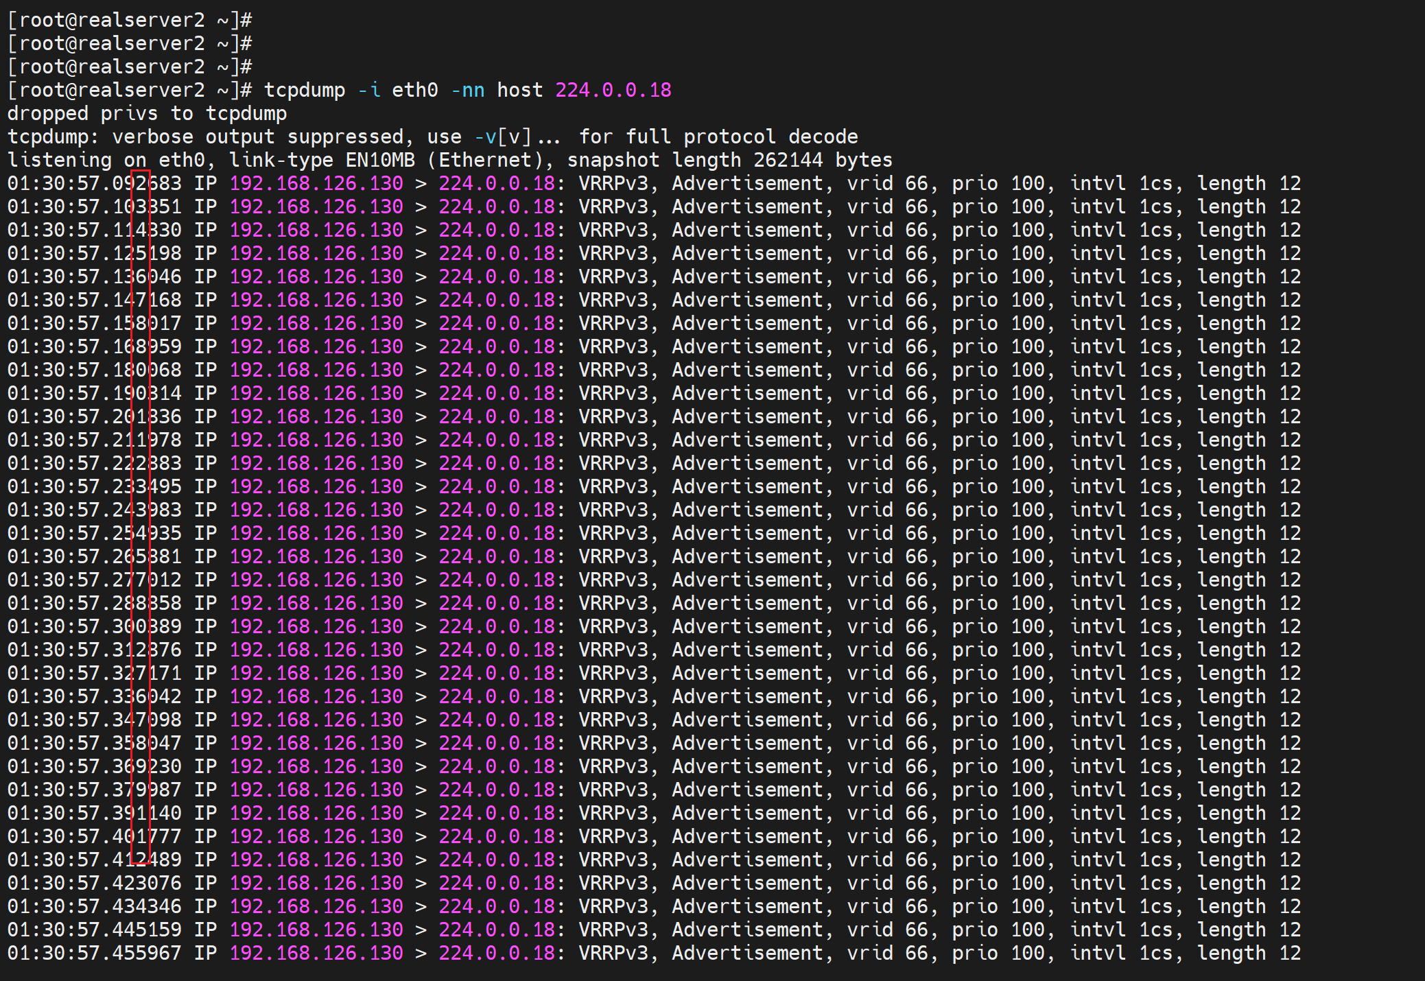Click timestamp 01:30:57.180068
1425x981 pixels.
pos(94,370)
